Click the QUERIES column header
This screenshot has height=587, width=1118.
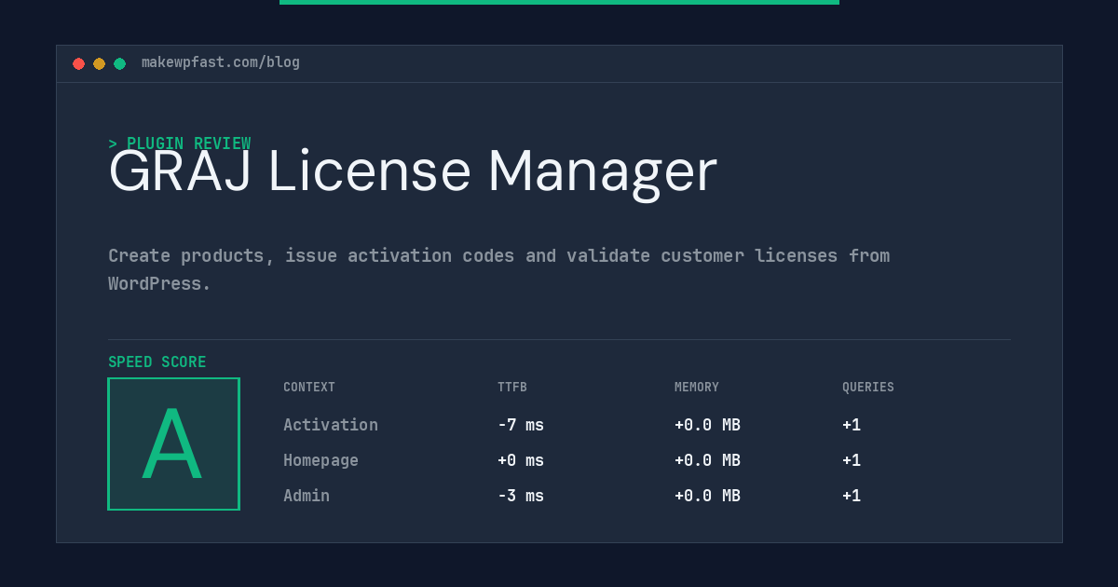(868, 388)
